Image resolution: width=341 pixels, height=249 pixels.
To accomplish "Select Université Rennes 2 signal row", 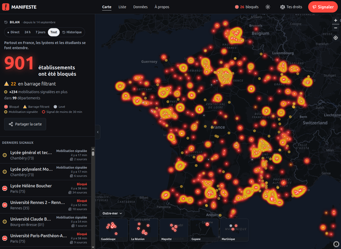I will click(46, 205).
